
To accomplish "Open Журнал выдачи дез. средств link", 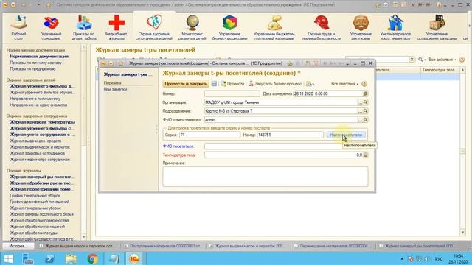I will tap(35, 141).
